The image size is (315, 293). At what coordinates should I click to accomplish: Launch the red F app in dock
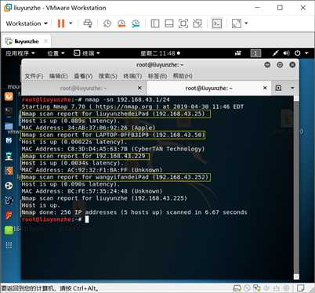(x=9, y=215)
